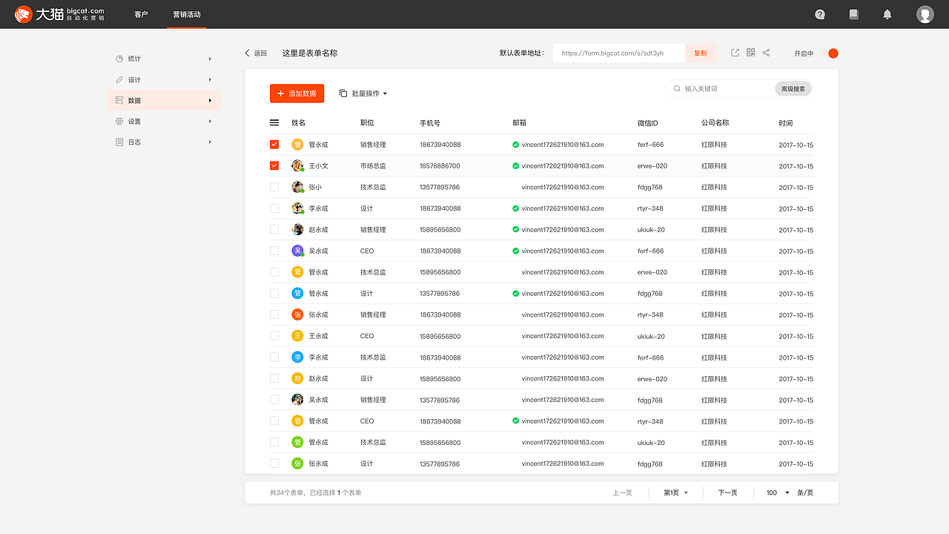Copy the form URL with 复制 button
The image size is (949, 534).
700,53
